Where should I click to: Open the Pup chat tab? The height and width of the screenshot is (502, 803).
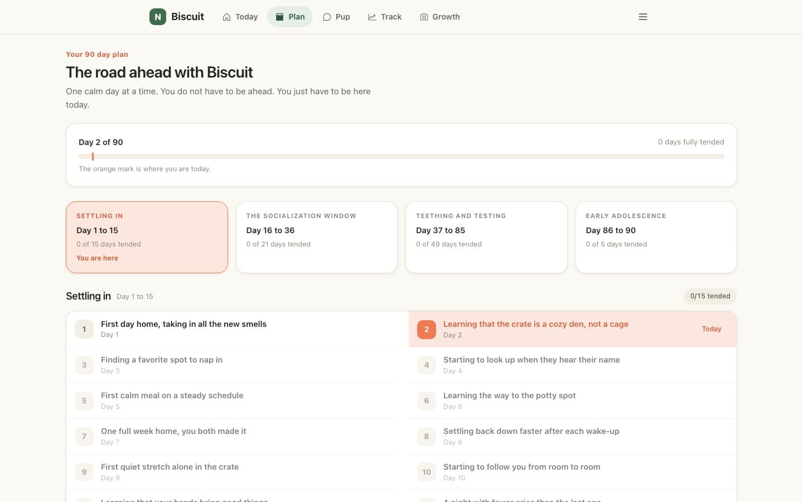(336, 17)
